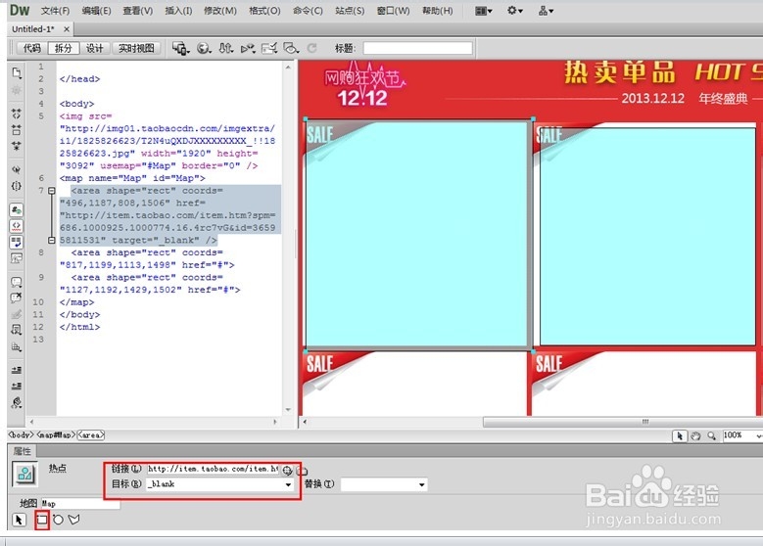
Task: Click the W3C validation icon
Action: click(x=248, y=48)
